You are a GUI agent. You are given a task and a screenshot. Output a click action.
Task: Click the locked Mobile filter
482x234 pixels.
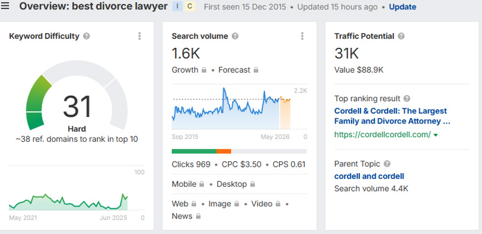pos(188,184)
